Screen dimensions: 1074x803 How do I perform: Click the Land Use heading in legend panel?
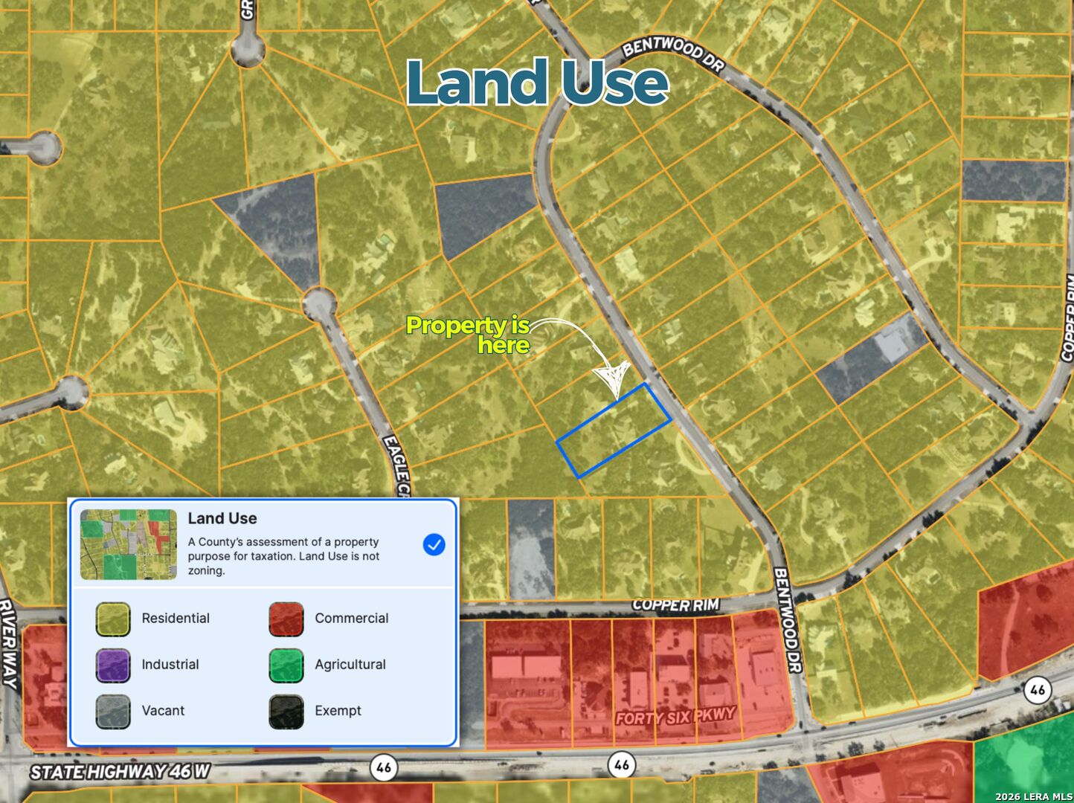222,518
